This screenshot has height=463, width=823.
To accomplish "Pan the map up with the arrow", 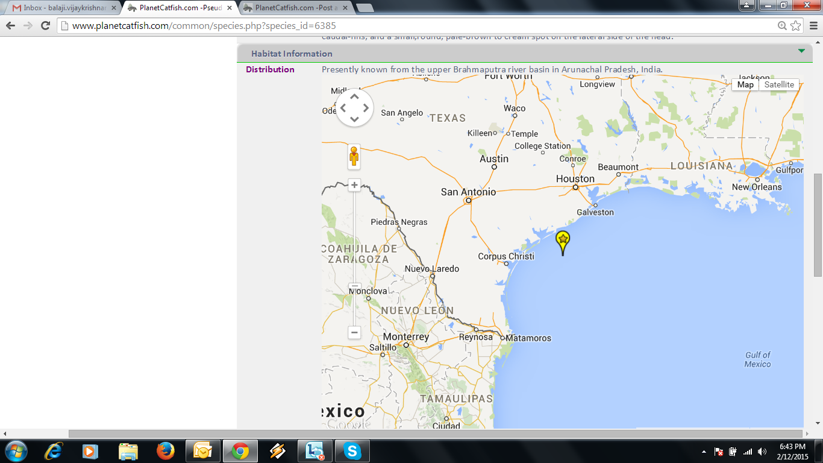I will pyautogui.click(x=354, y=96).
